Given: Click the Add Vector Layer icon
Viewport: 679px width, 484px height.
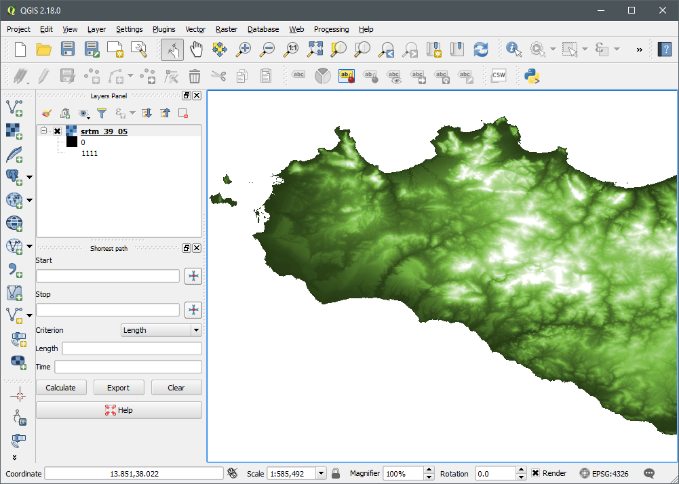Looking at the screenshot, I should tap(14, 108).
